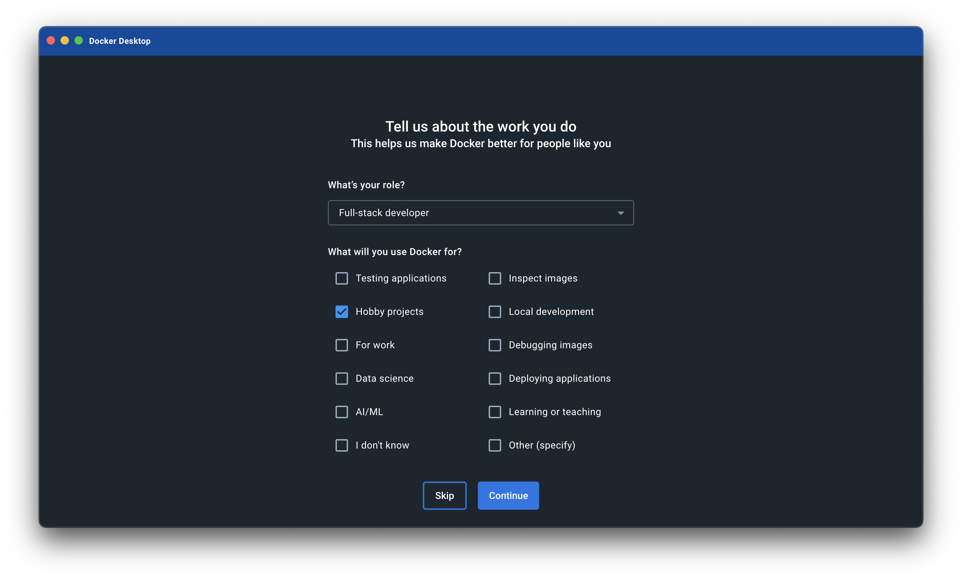Check the Testing applications checkbox
The height and width of the screenshot is (579, 962).
click(341, 278)
